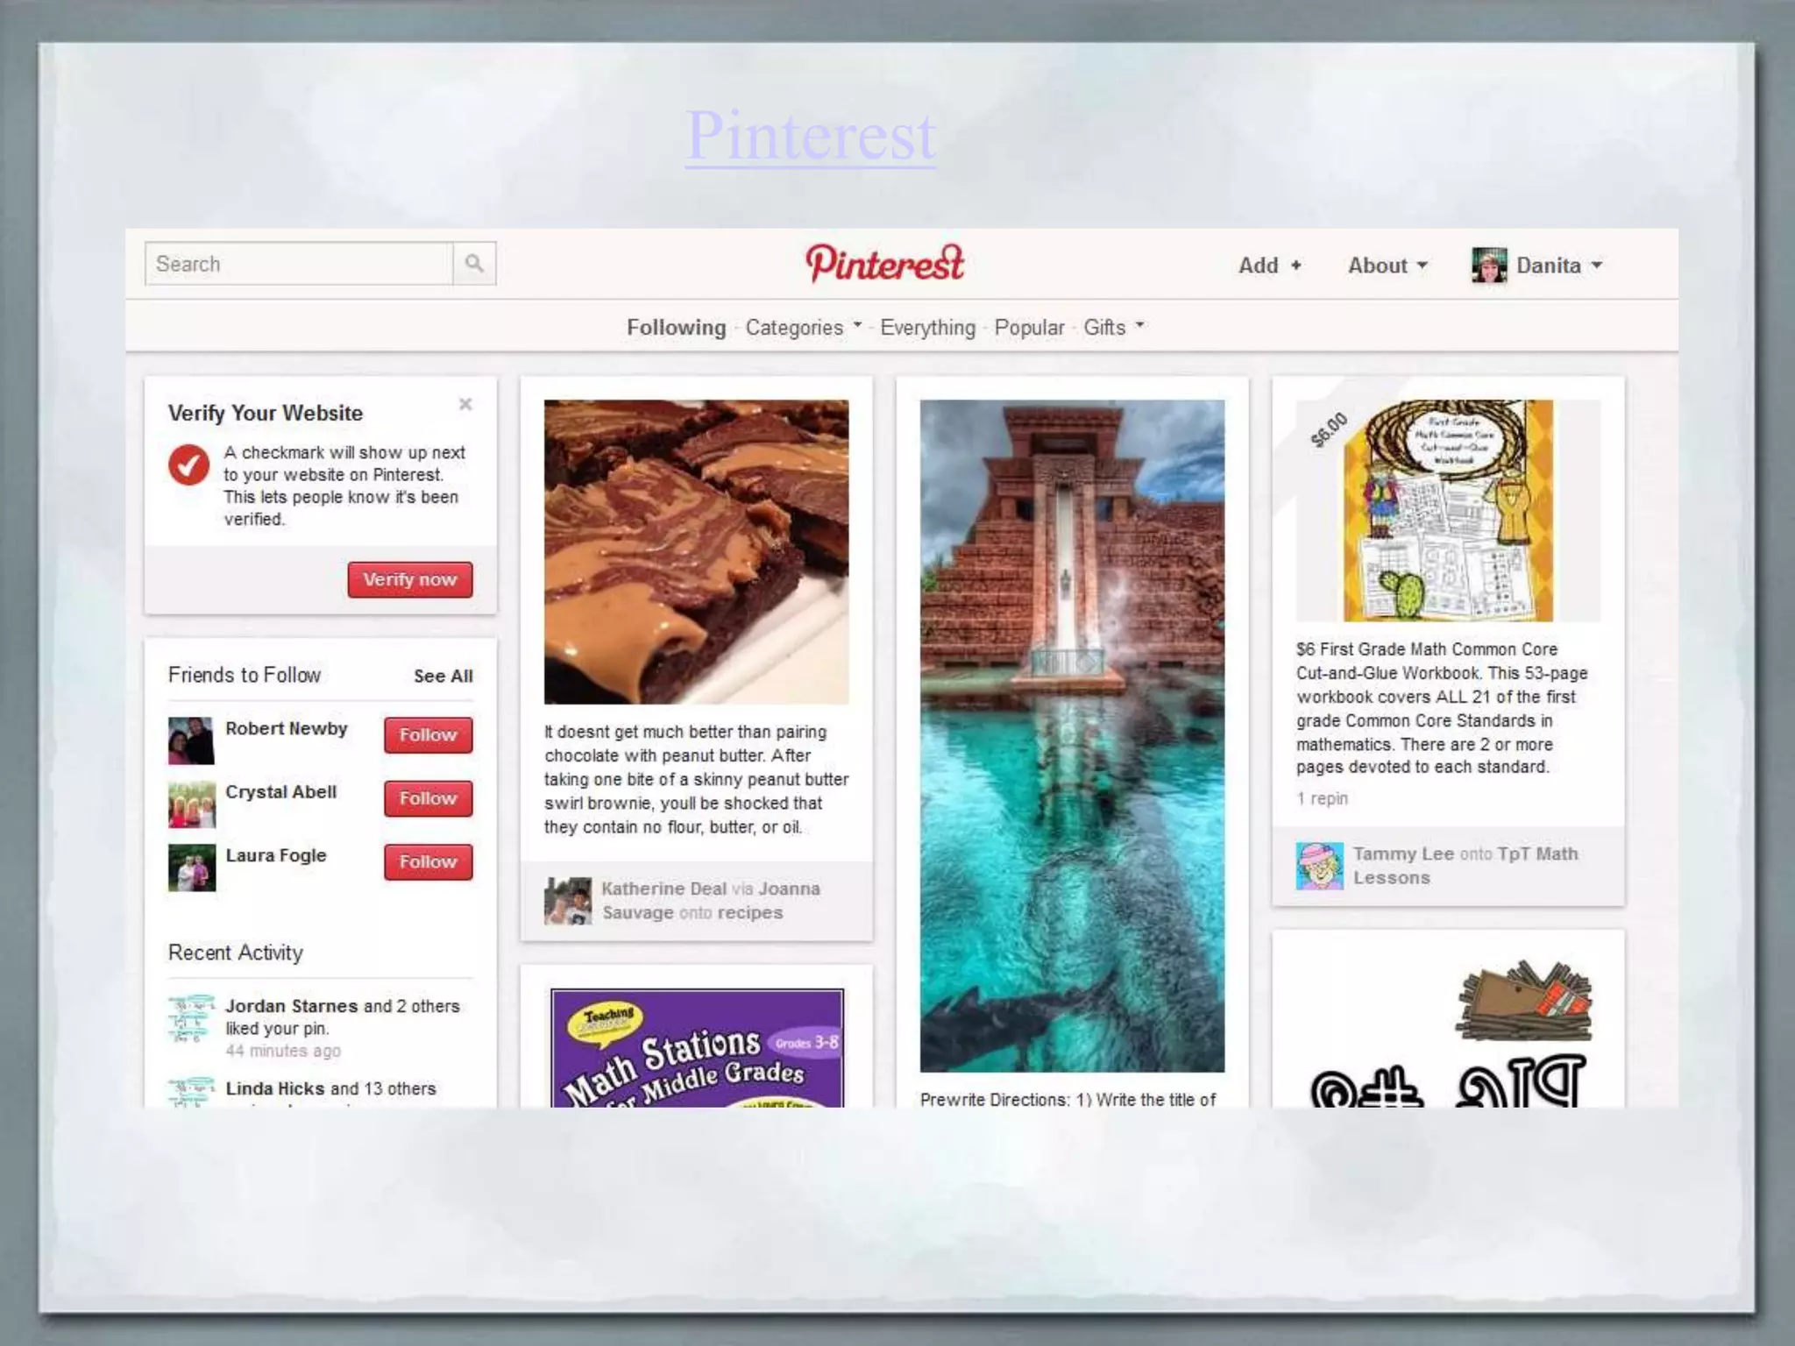Image resolution: width=1795 pixels, height=1346 pixels.
Task: Open the Math Stations for Middle Grades pin
Action: pyautogui.click(x=697, y=1048)
